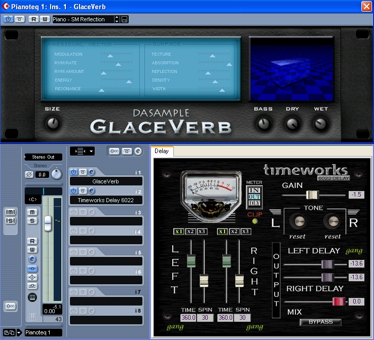Select right x3 time multiplier

[x=245, y=231]
